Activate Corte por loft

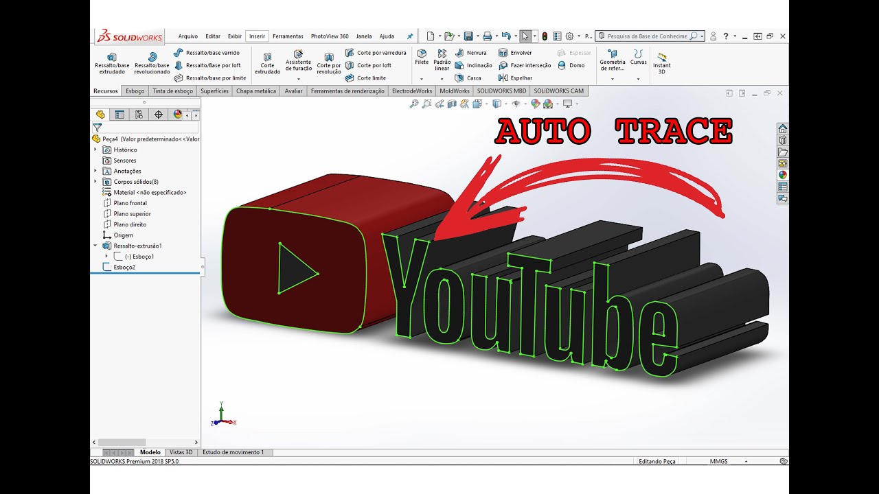369,65
